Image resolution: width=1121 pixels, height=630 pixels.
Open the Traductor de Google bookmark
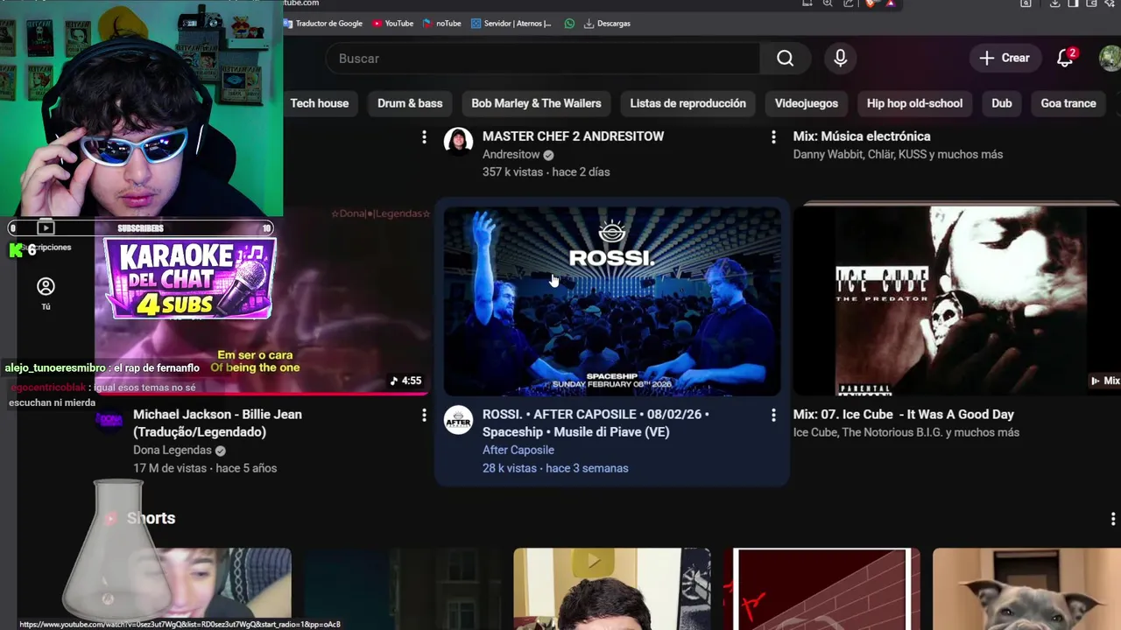pos(323,24)
